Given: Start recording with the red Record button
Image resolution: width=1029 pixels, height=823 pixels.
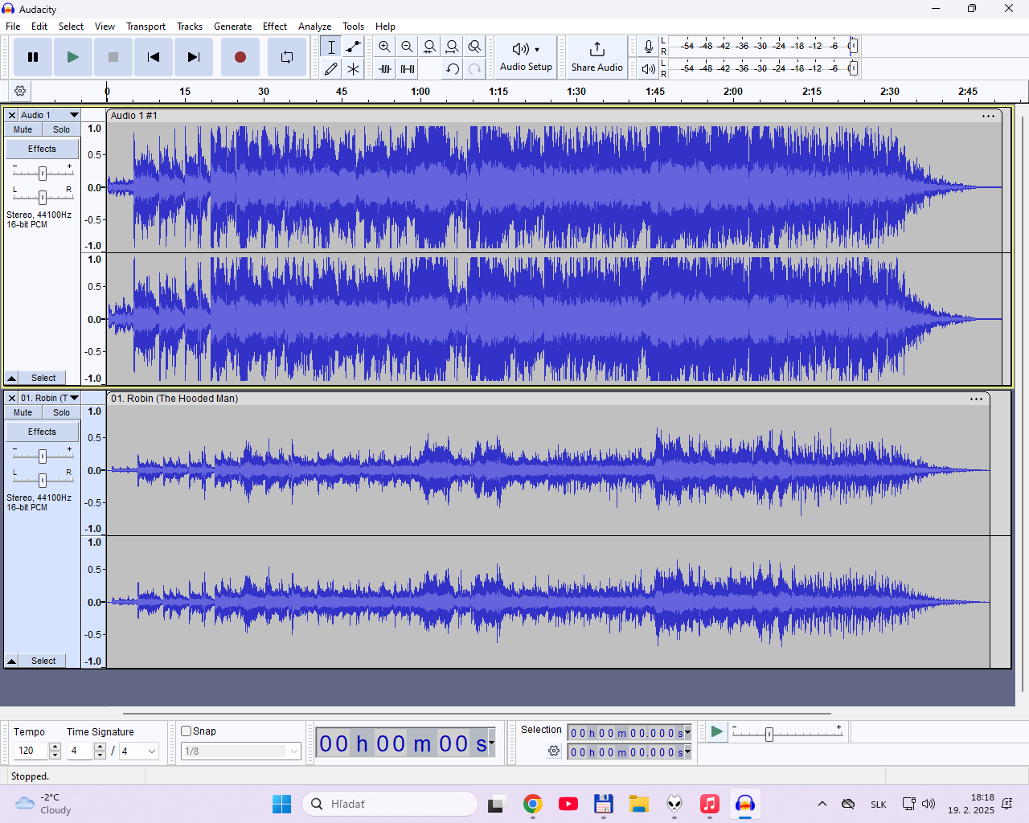Looking at the screenshot, I should point(240,57).
